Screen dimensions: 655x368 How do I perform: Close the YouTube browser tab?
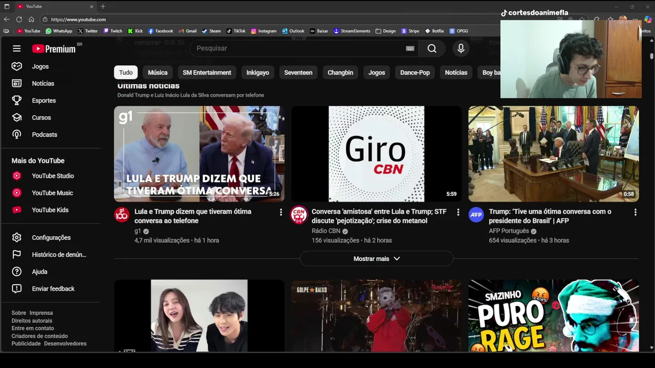(x=92, y=7)
